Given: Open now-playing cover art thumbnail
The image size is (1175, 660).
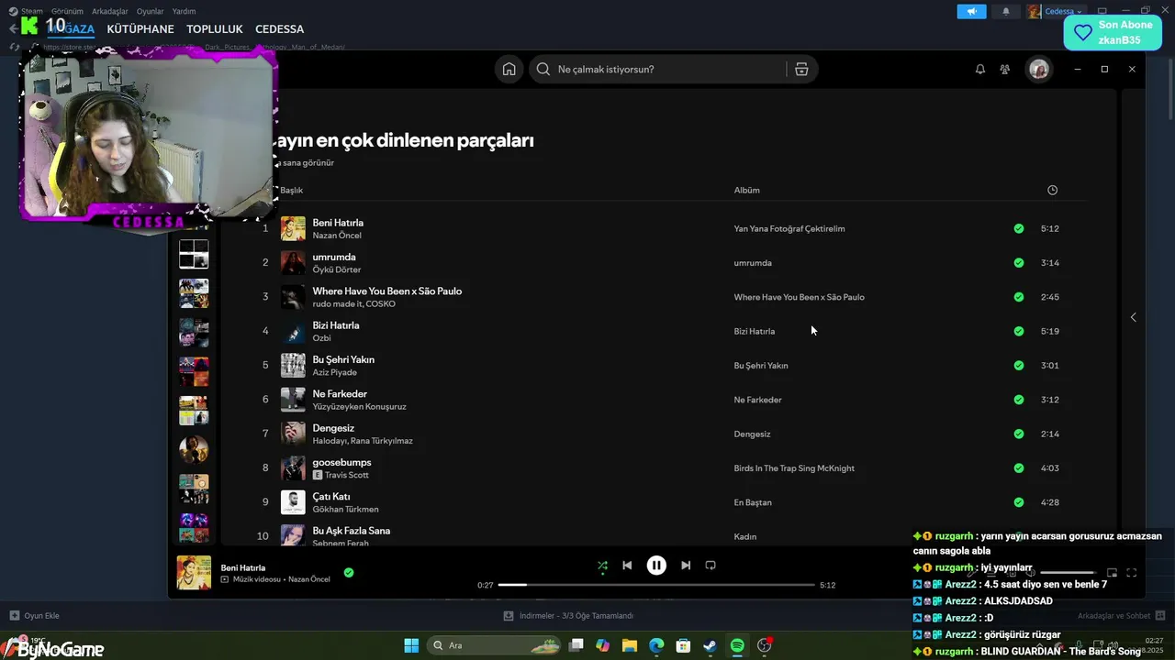Looking at the screenshot, I should tap(194, 573).
